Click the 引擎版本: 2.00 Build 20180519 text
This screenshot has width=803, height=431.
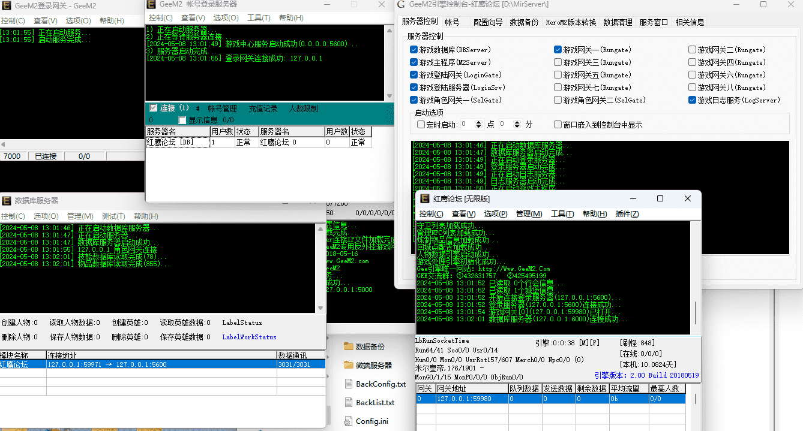click(x=646, y=375)
